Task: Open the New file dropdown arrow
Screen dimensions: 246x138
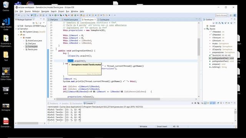Action: pos(19,15)
